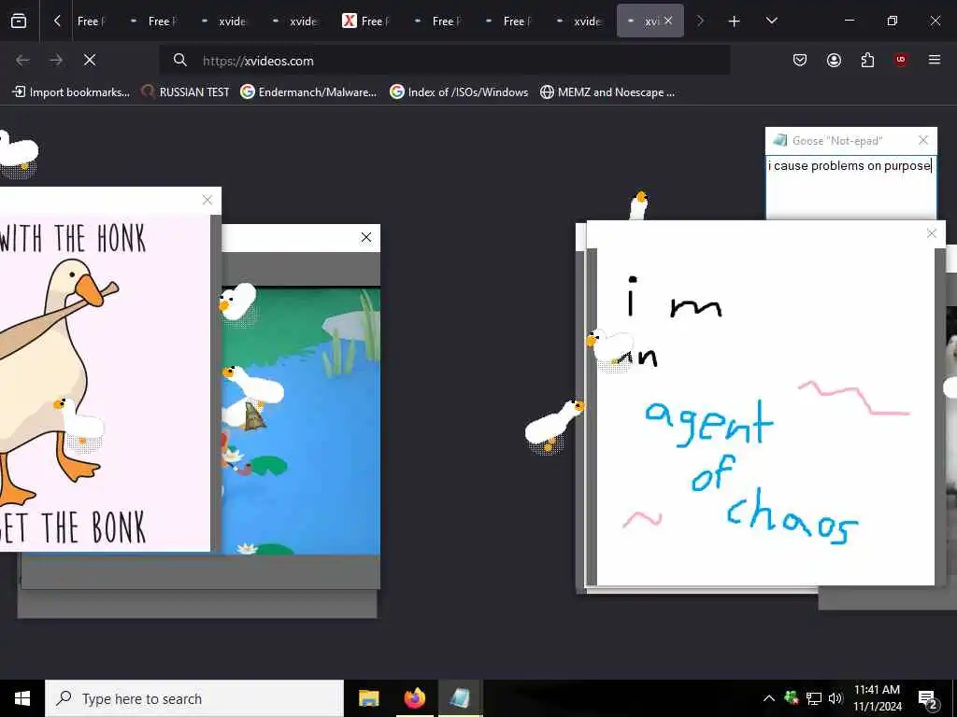Close the agent of chaos drawing window
Screen dimensions: 957x717
(932, 232)
